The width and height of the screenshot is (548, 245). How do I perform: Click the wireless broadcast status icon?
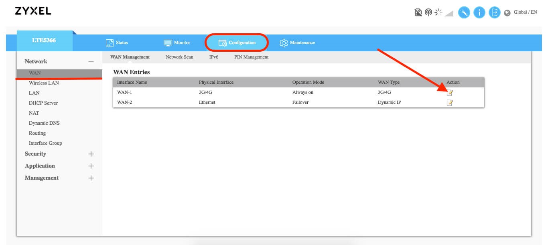pos(428,13)
